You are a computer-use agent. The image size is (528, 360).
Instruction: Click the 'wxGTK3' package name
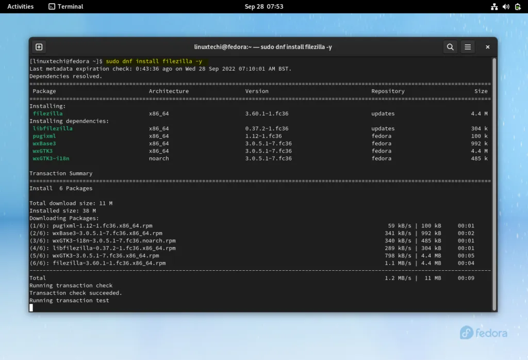tap(42, 151)
